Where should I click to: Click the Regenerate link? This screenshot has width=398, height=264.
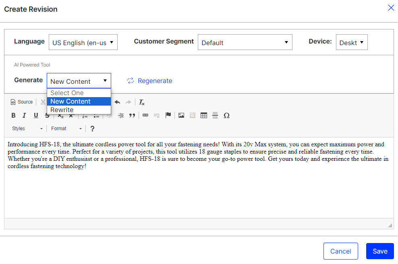[155, 81]
